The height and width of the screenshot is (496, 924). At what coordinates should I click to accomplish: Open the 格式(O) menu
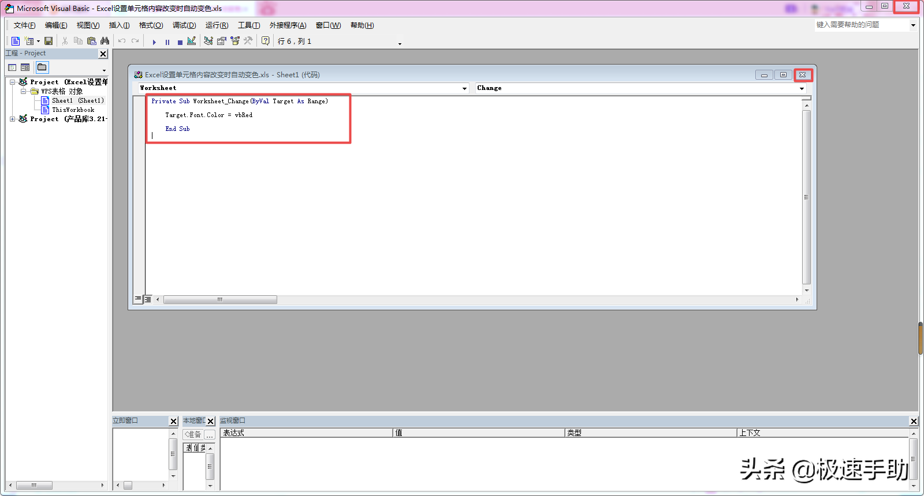(151, 25)
